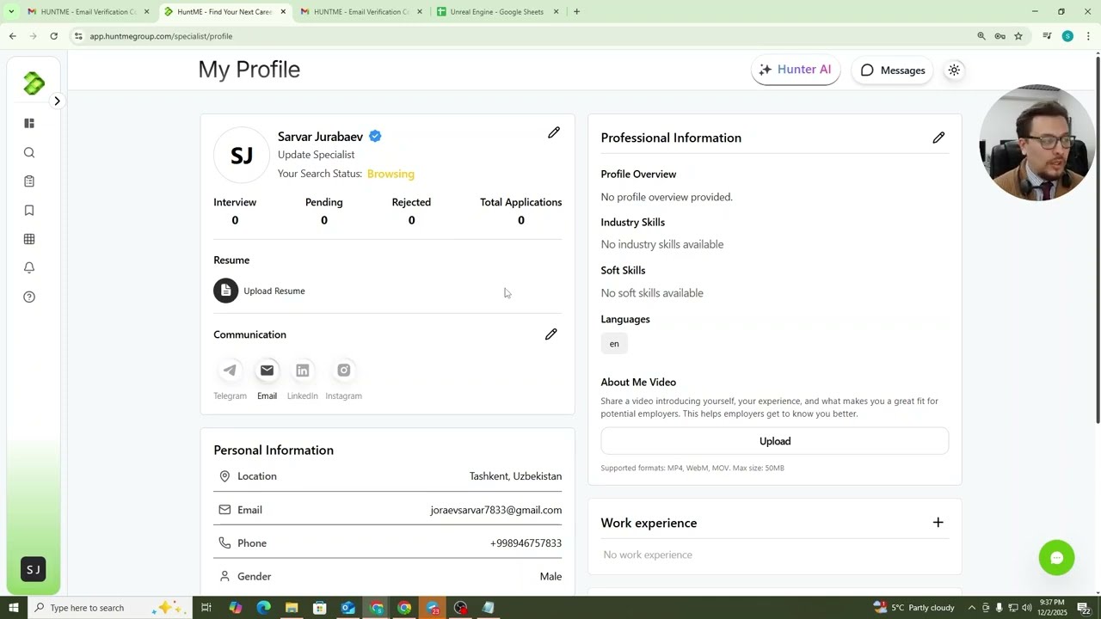Click the Update Specialist subtitle
The height and width of the screenshot is (619, 1101).
click(x=316, y=155)
